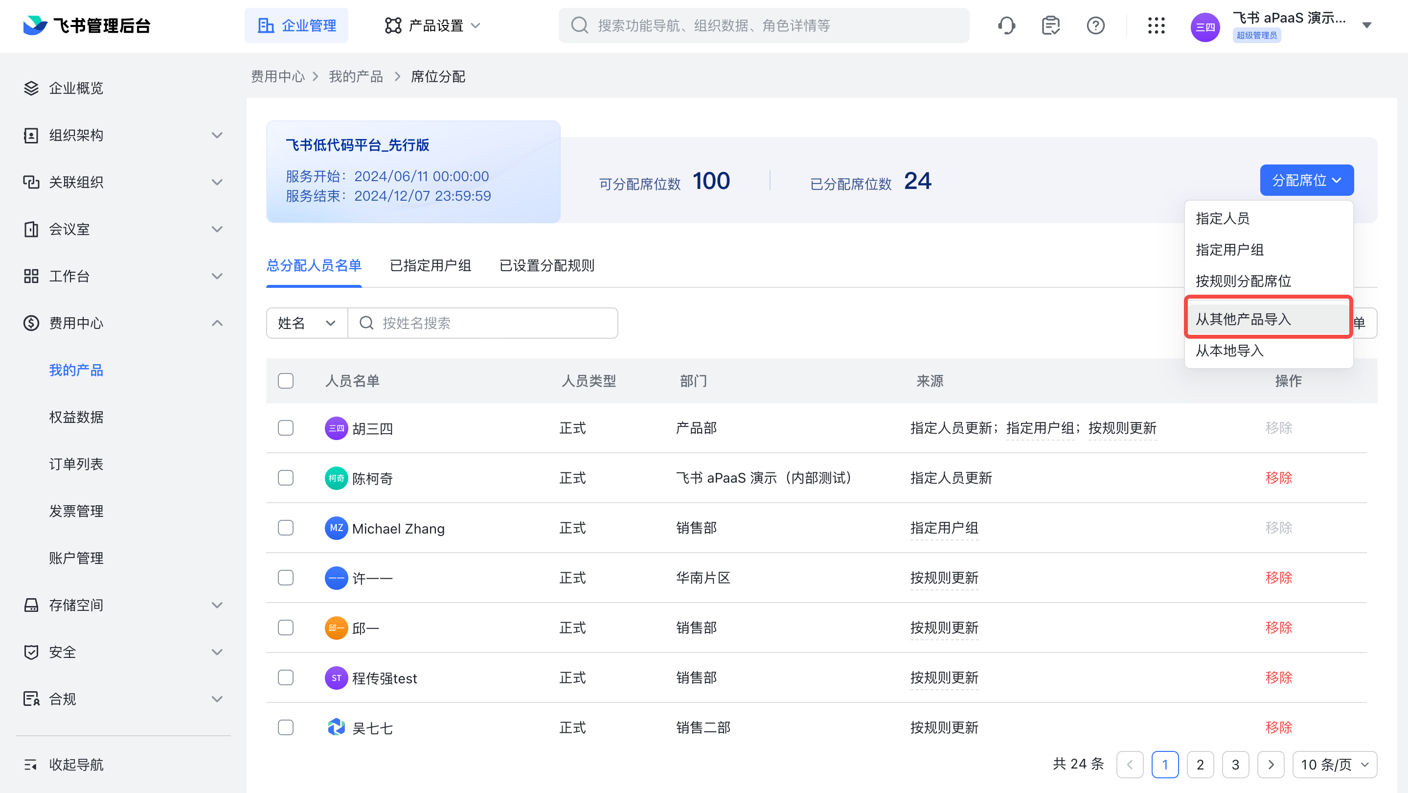Select 指定人员 from the menu
Image resolution: width=1408 pixels, height=793 pixels.
point(1268,218)
